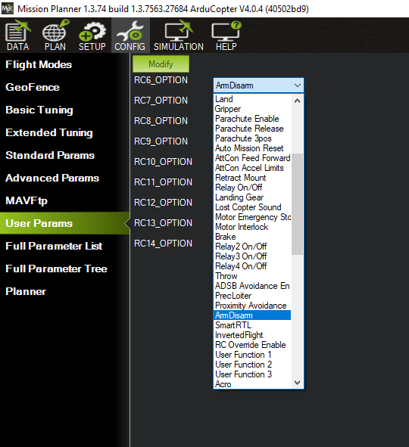This screenshot has height=447, width=409.
Task: Click the dropdown list scroll-up arrow
Action: pyautogui.click(x=297, y=101)
